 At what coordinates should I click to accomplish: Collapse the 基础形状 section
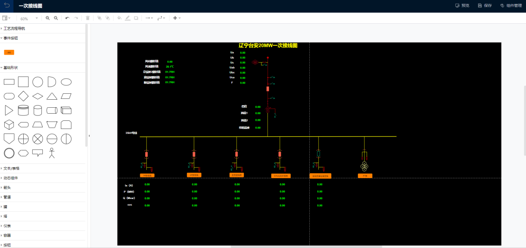coord(11,68)
